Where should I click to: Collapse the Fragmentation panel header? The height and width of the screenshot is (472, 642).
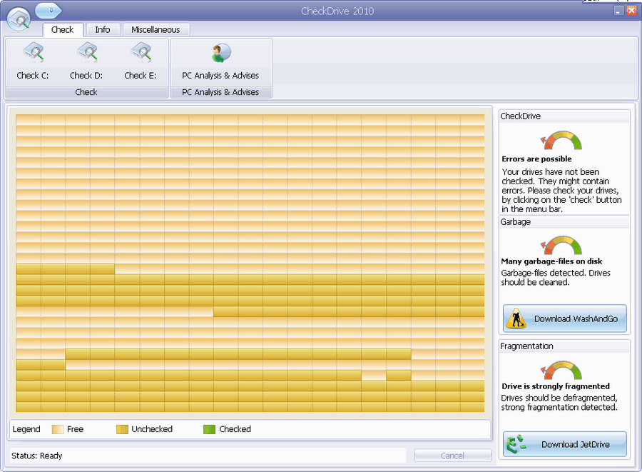click(x=564, y=346)
